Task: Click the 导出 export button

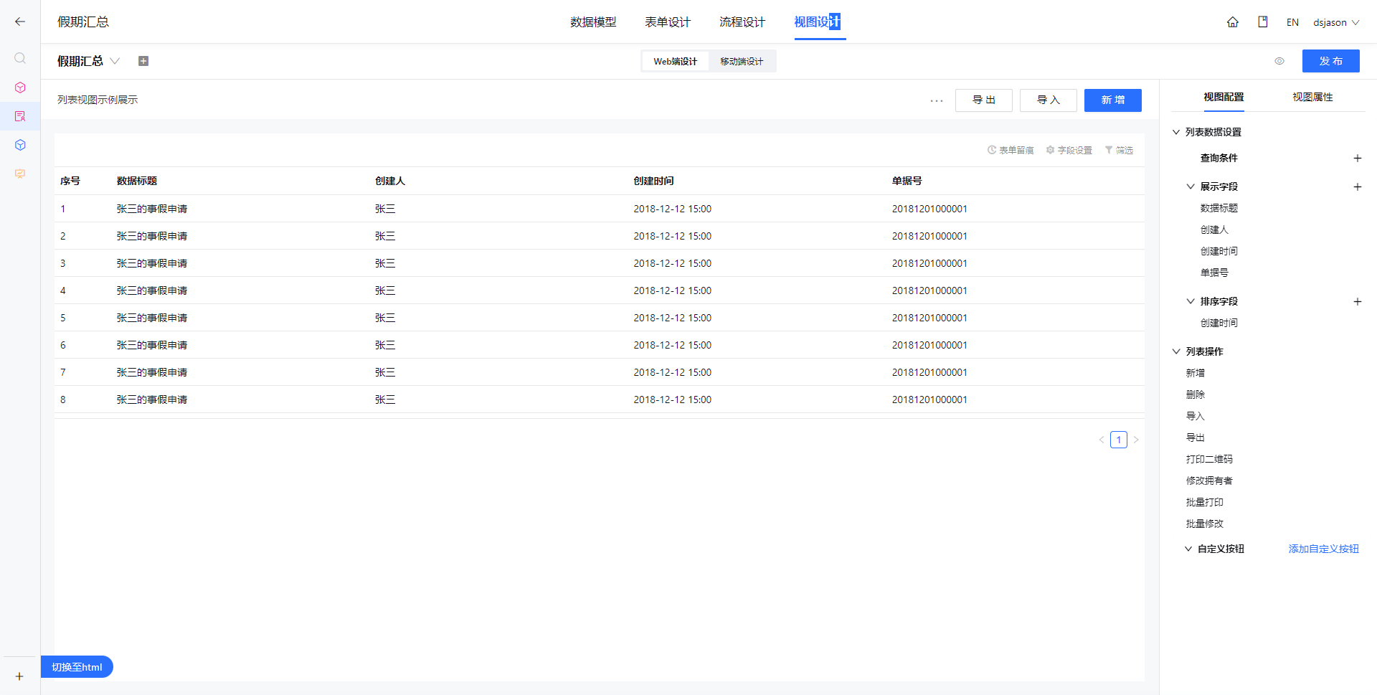Action: 984,100
